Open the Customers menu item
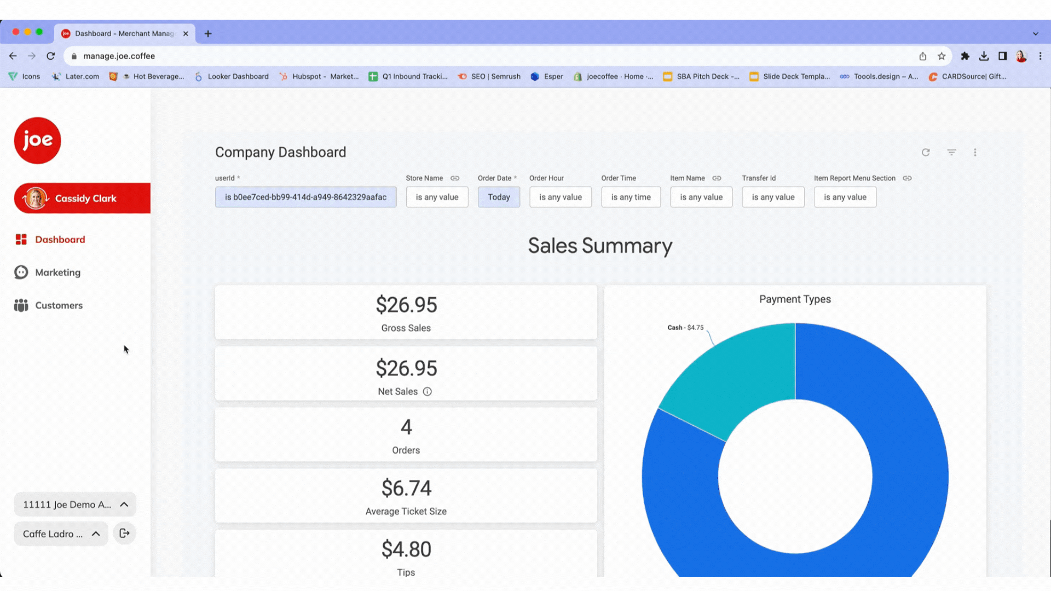 tap(49, 305)
